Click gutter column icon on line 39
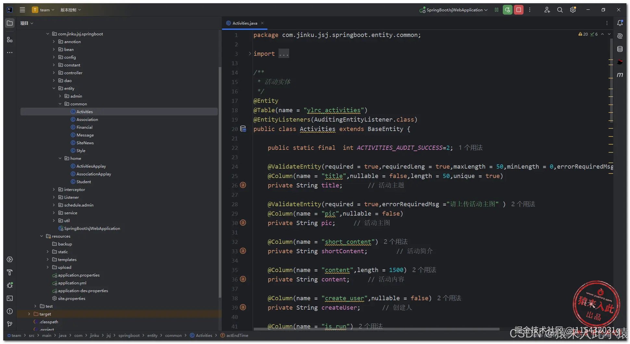Viewport: 630px width, 344px height. pyautogui.click(x=243, y=307)
